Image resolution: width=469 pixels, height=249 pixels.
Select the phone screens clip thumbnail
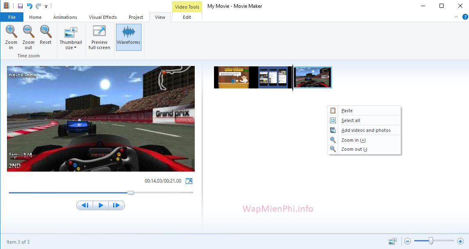[273, 77]
